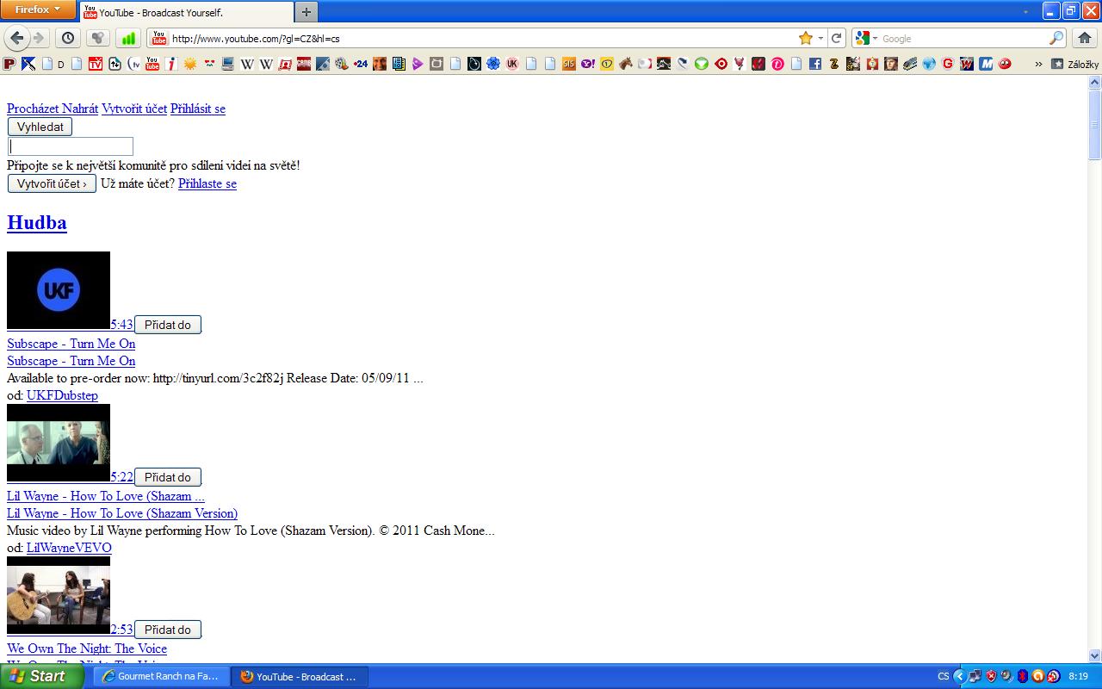Open the UKFDubstep channel link
This screenshot has width=1102, height=689.
[x=62, y=395]
